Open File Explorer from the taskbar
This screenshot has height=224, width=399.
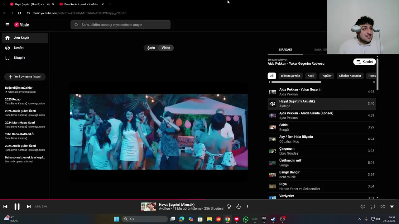click(x=209, y=219)
